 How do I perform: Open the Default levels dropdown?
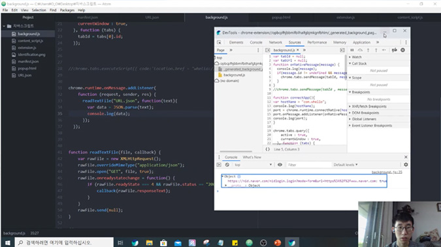(346, 165)
